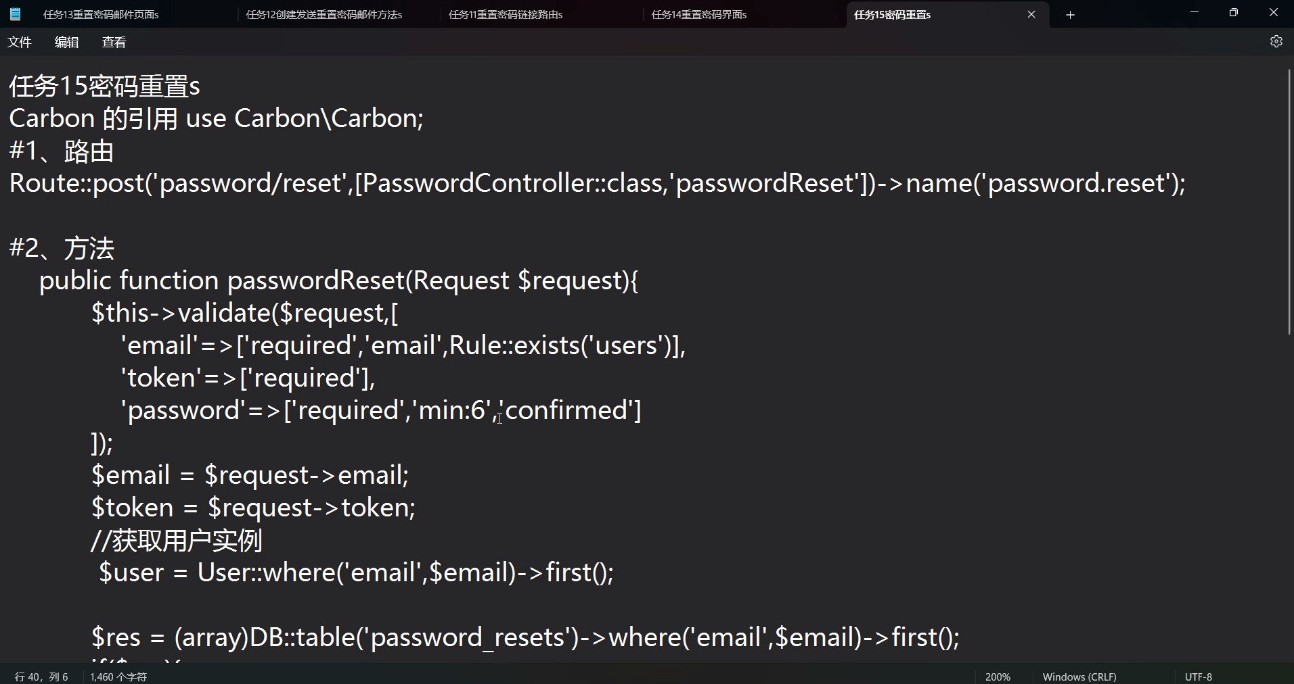Select the 任务14重置密码界面s tab

coord(698,15)
